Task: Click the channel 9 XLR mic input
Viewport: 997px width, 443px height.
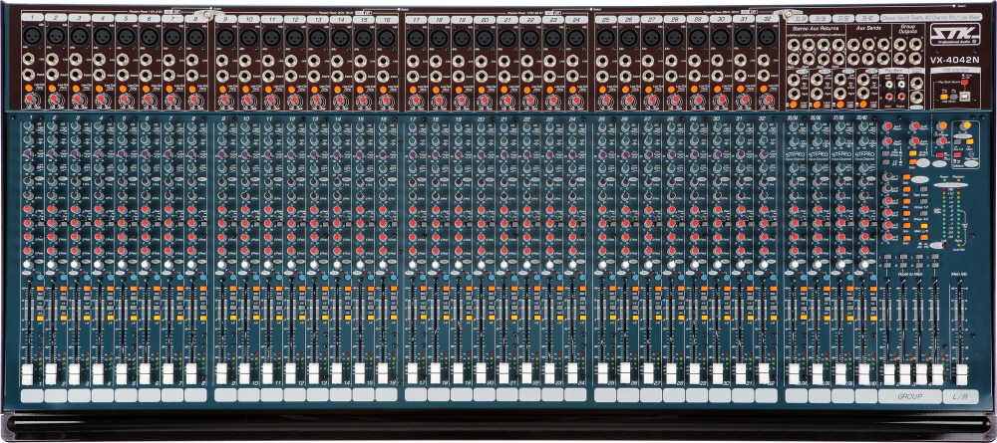Action: (225, 37)
